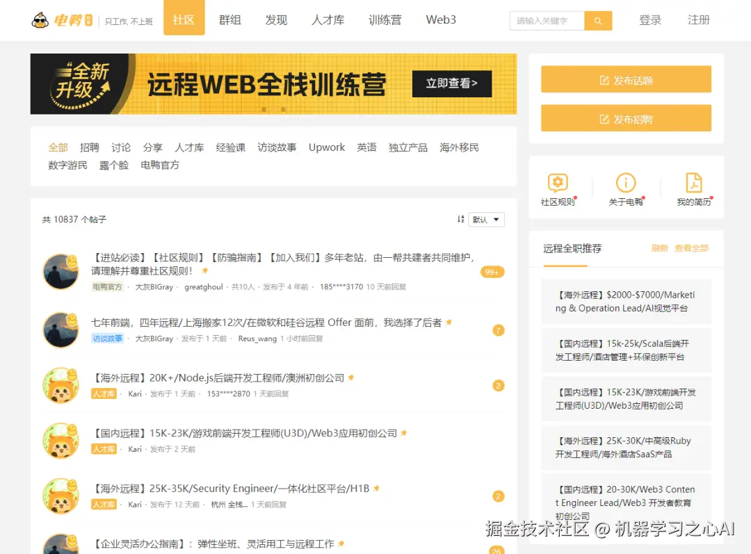Viewport: 751px width, 554px height.
Task: Click the 请输入关键字 search input field
Action: [547, 21]
